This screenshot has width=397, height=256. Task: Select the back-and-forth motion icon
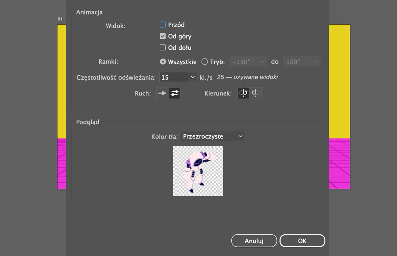(174, 93)
